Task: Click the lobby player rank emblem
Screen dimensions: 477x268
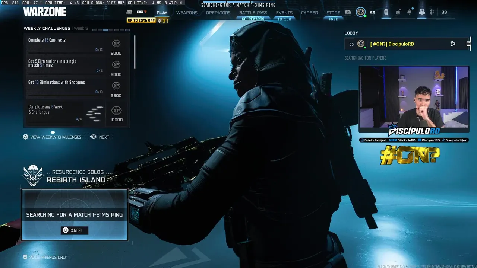Action: click(x=361, y=44)
